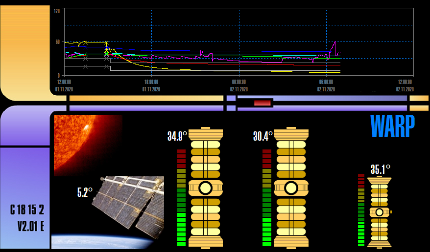
Task: Click the C 18 15 2 status text
Action: [x=27, y=210]
